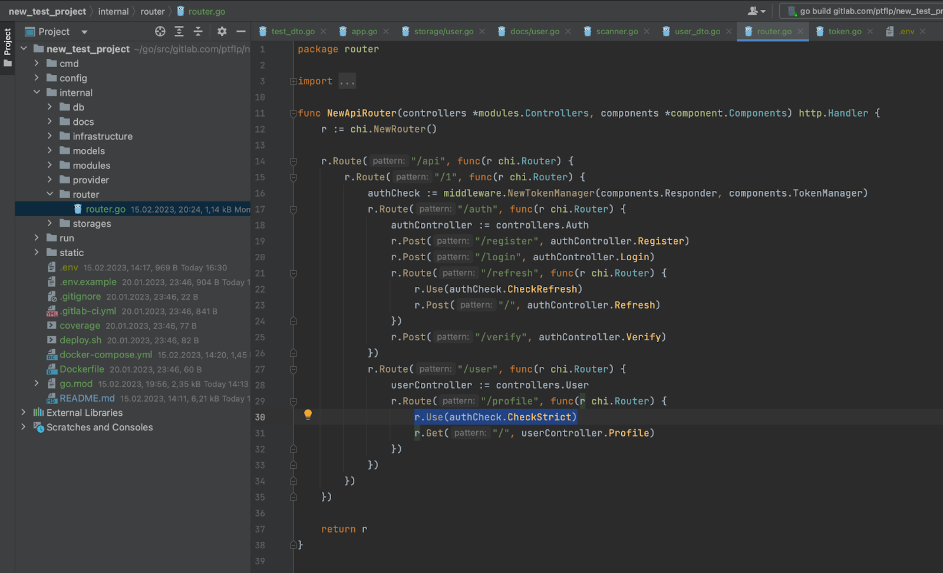Unfold the collapsed import block
Viewport: 943px width, 573px height.
pyautogui.click(x=293, y=81)
